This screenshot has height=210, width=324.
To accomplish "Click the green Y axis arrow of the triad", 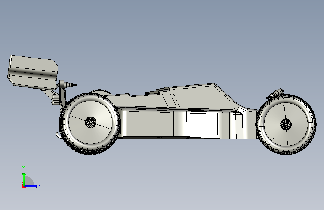I will [x=24, y=179].
